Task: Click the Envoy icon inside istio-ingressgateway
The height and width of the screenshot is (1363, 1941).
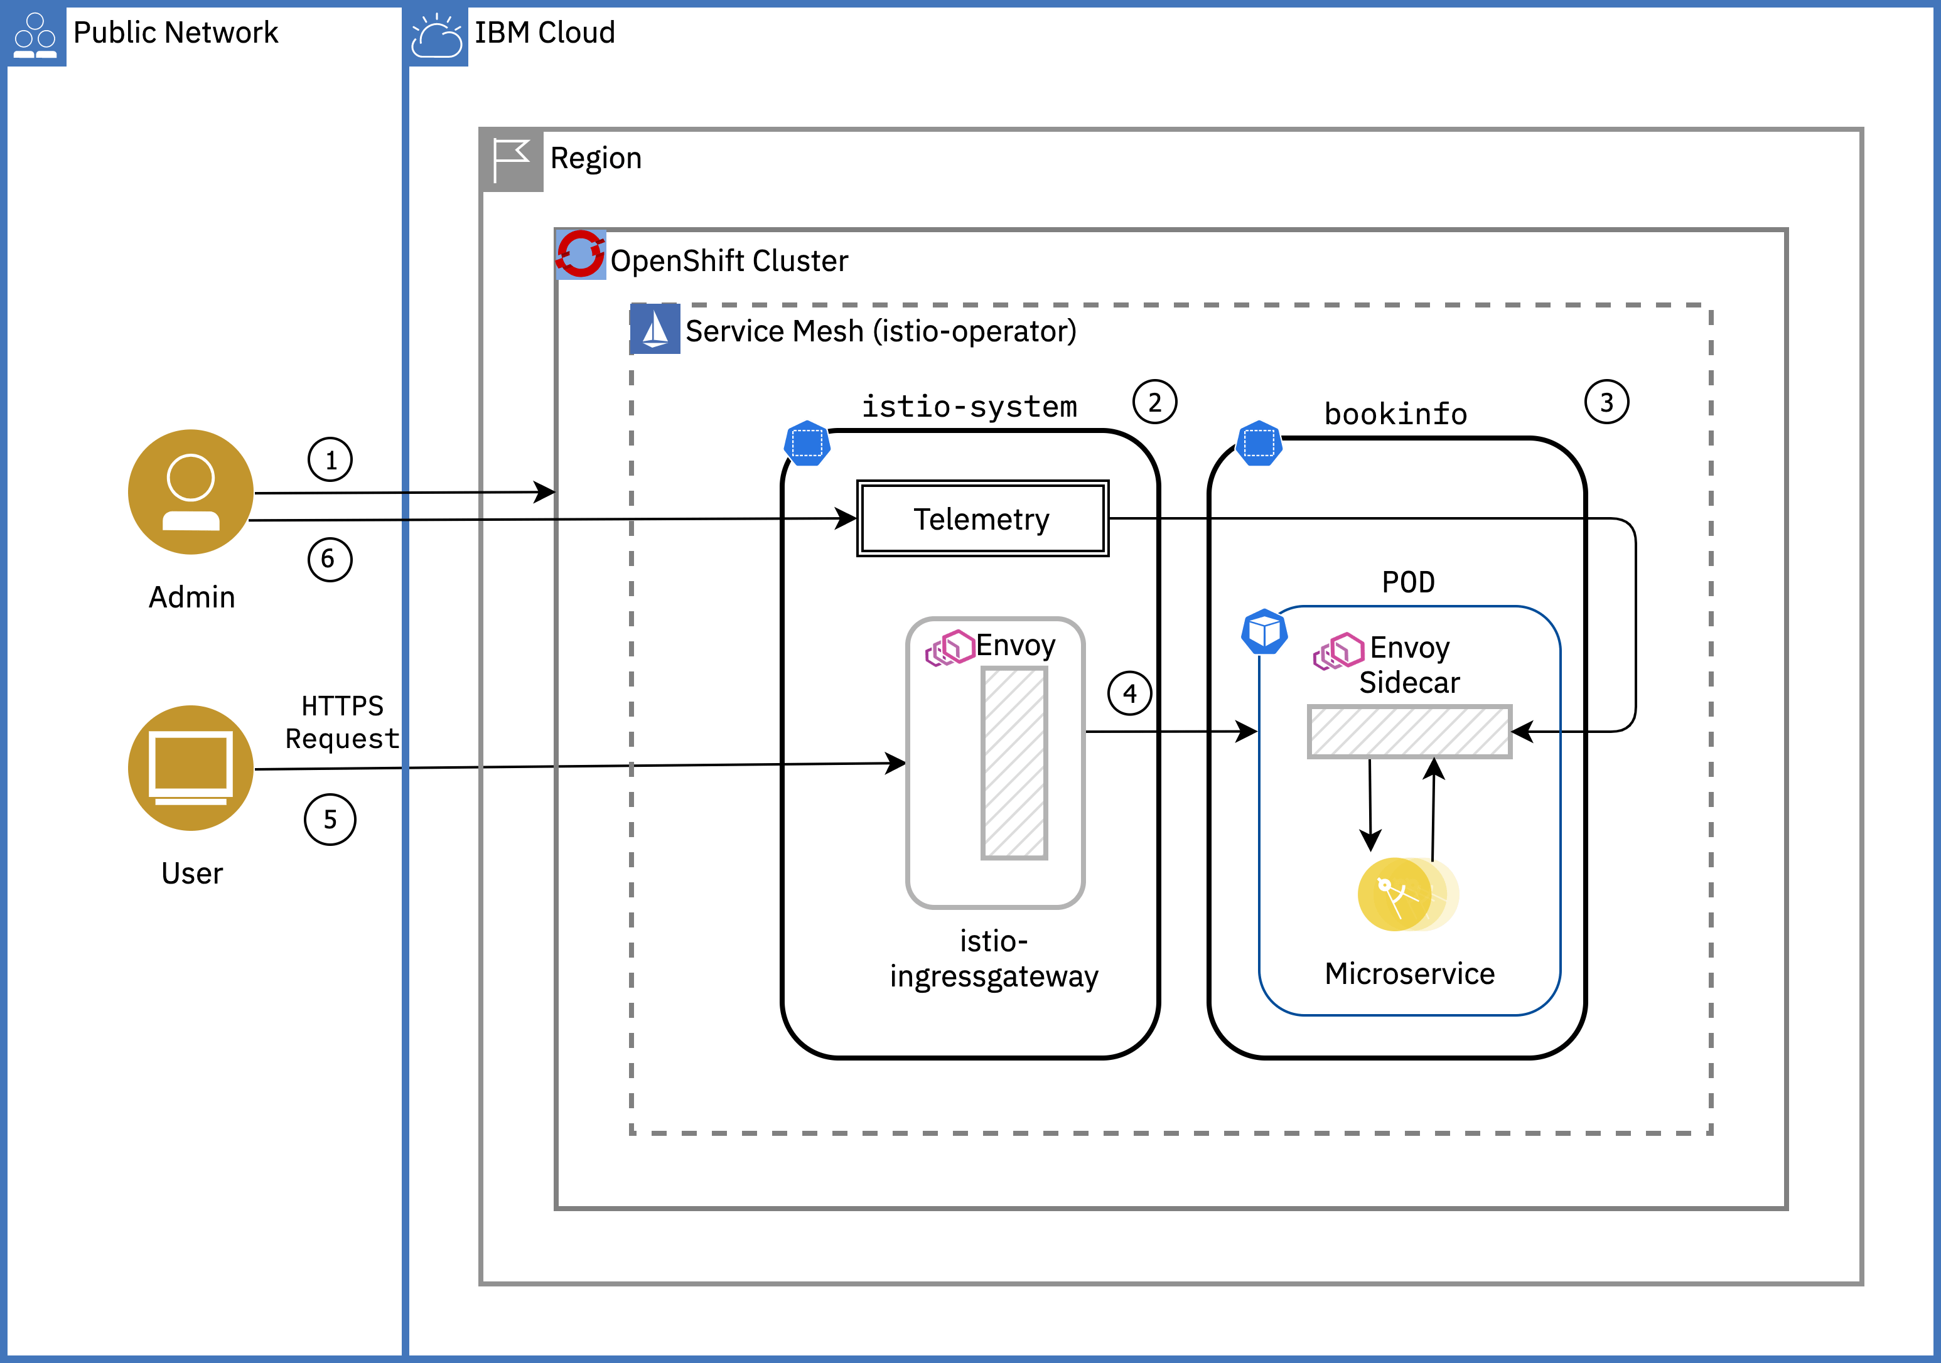Action: [x=950, y=647]
